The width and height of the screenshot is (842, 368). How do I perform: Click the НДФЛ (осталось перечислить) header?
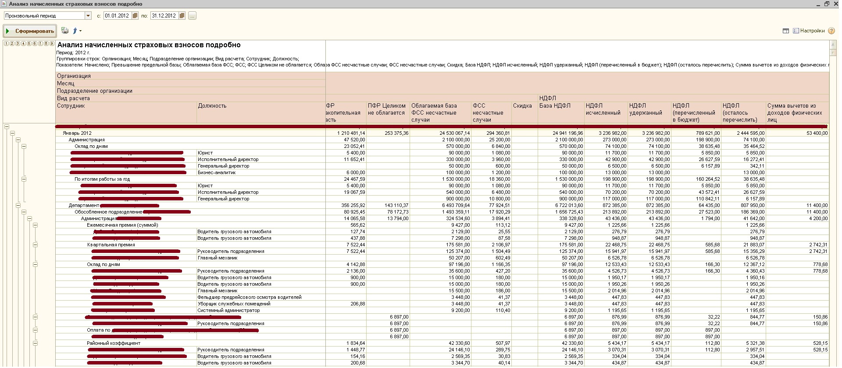point(743,112)
